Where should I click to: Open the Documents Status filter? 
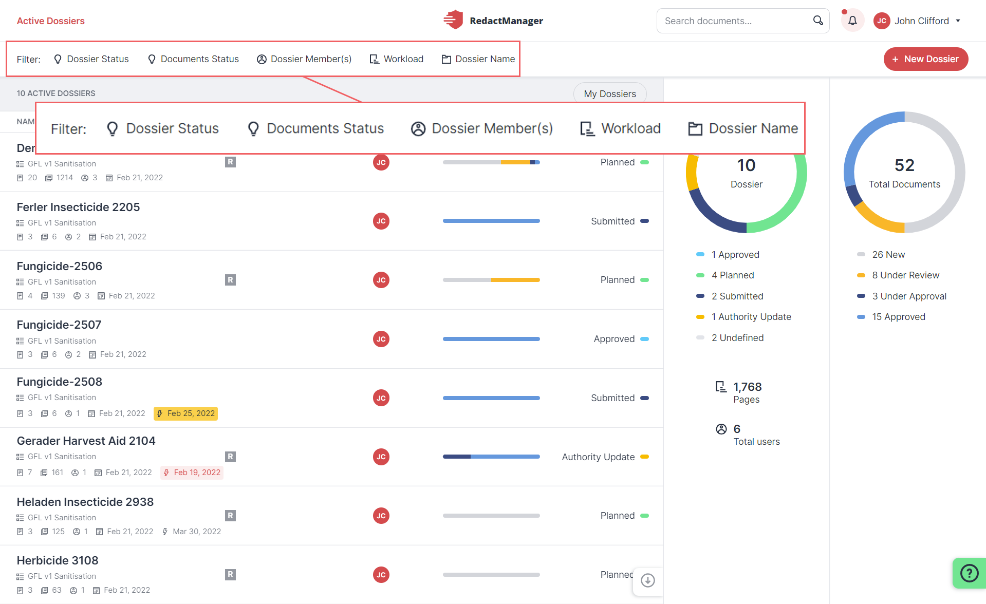tap(193, 59)
